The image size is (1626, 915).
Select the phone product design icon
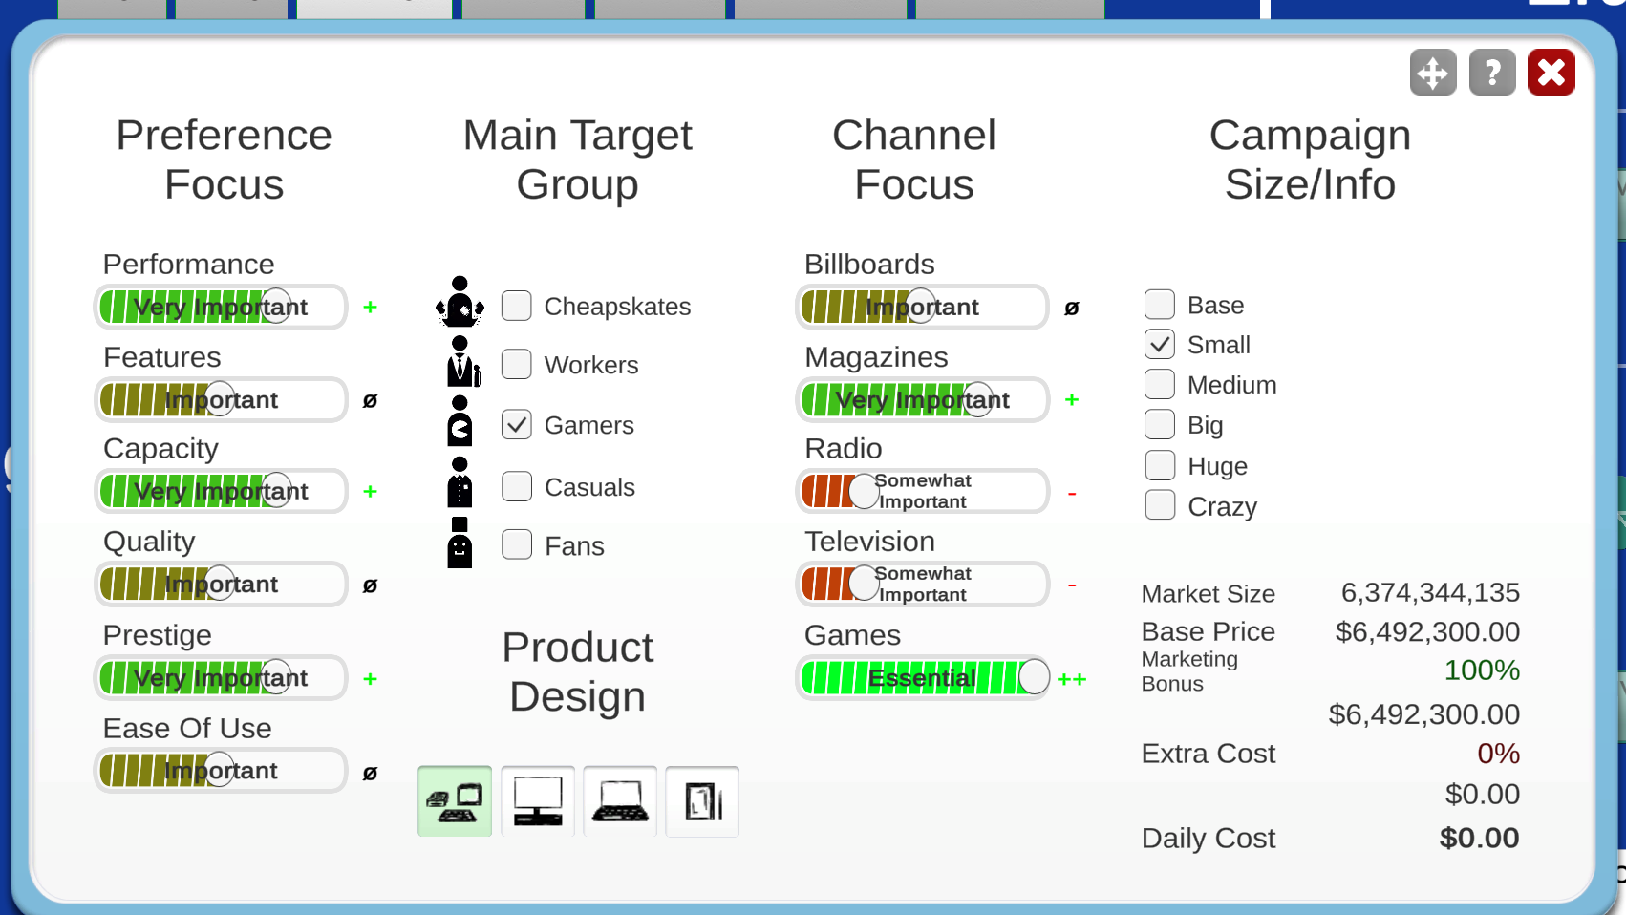point(702,801)
